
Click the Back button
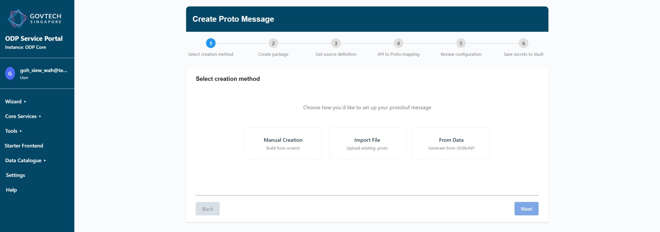(208, 209)
